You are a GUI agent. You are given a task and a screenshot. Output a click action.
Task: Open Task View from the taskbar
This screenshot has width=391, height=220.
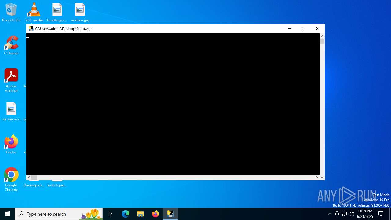pos(110,214)
